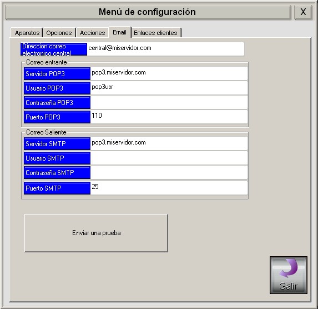
Task: Click the Contraseña SMTP password field
Action: pos(169,172)
